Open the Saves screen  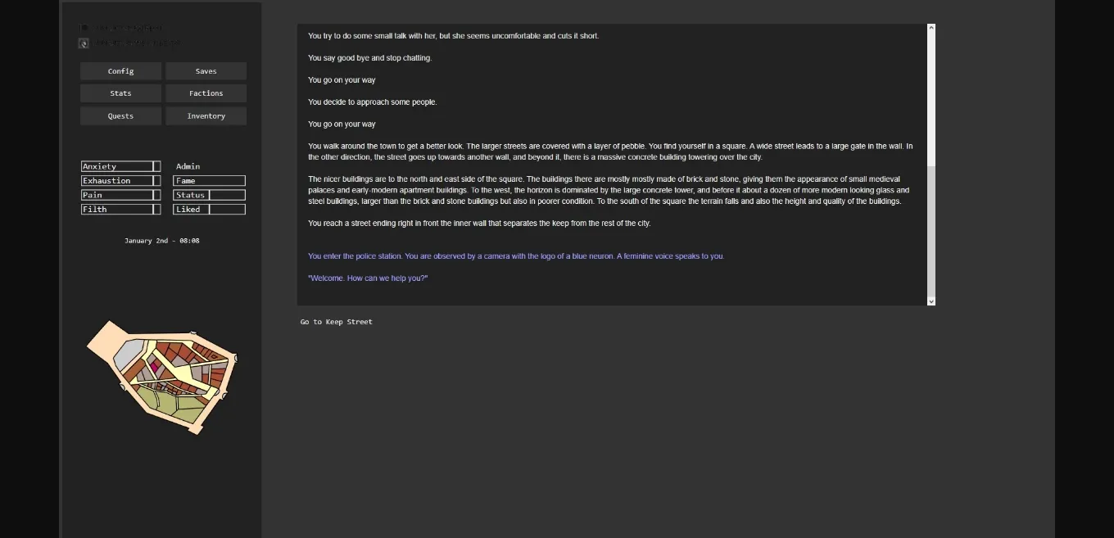point(206,71)
